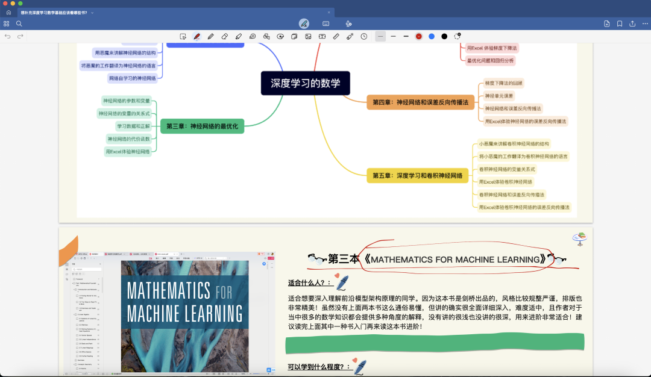The height and width of the screenshot is (377, 651).
Task: Go to the home library icon
Action: click(8, 13)
